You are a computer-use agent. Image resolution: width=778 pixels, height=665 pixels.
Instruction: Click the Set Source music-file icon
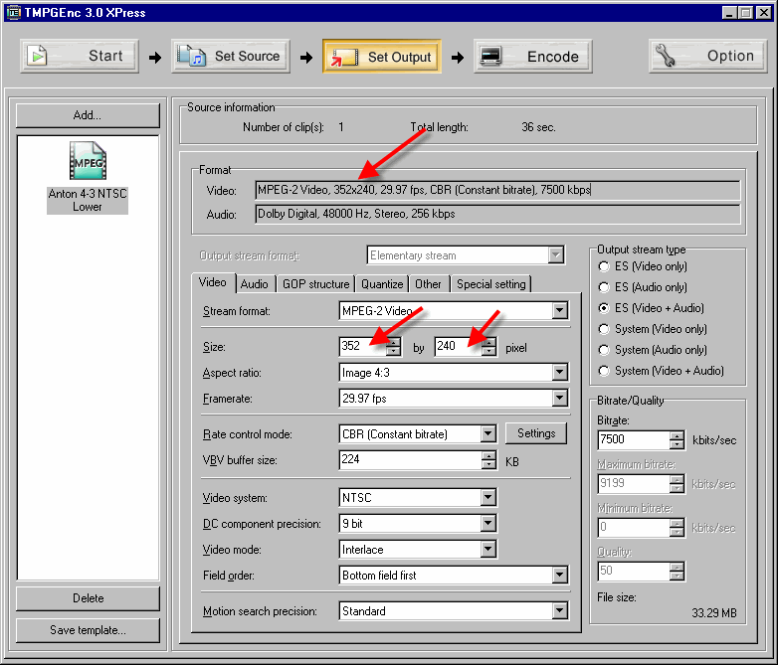click(x=192, y=56)
